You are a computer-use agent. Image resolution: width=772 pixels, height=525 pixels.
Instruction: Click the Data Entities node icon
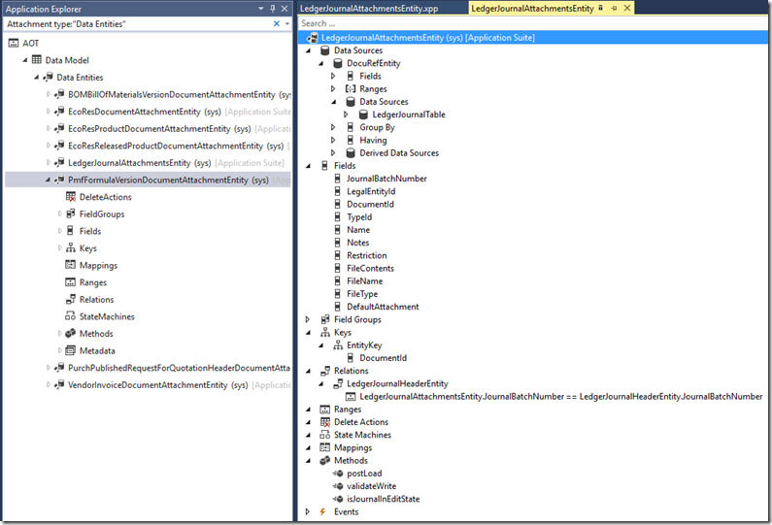48,77
